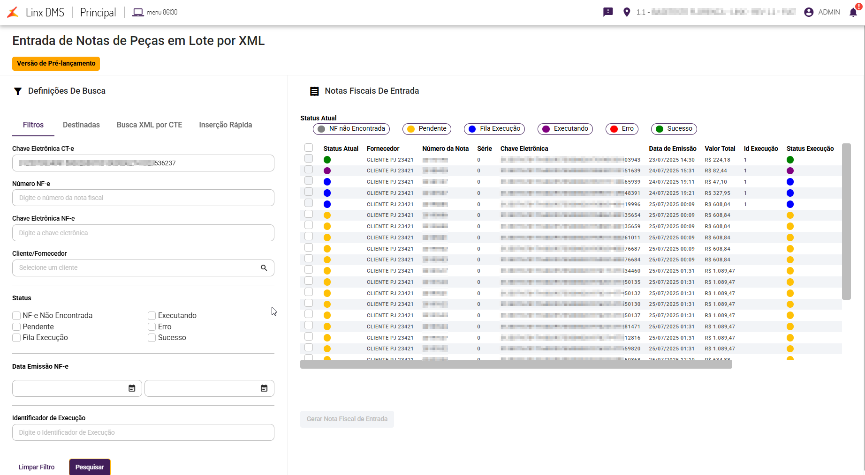Viewport: 865px width, 475px height.
Task: Click the Fila Execução legend chip
Action: point(494,129)
